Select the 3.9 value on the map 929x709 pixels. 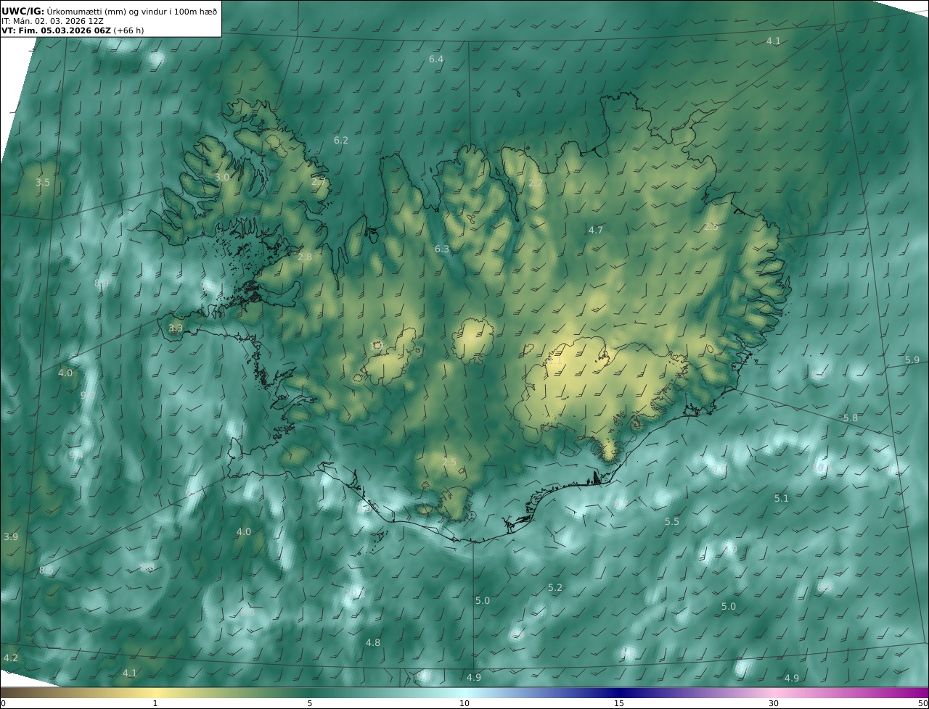pyautogui.click(x=11, y=536)
